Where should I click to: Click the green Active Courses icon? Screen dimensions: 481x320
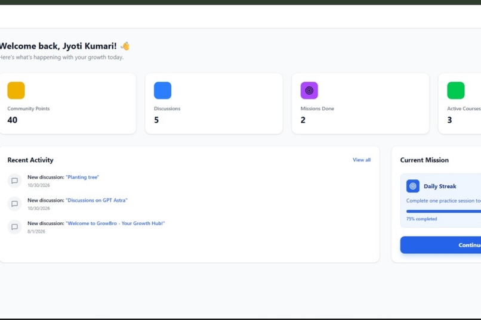click(x=456, y=91)
